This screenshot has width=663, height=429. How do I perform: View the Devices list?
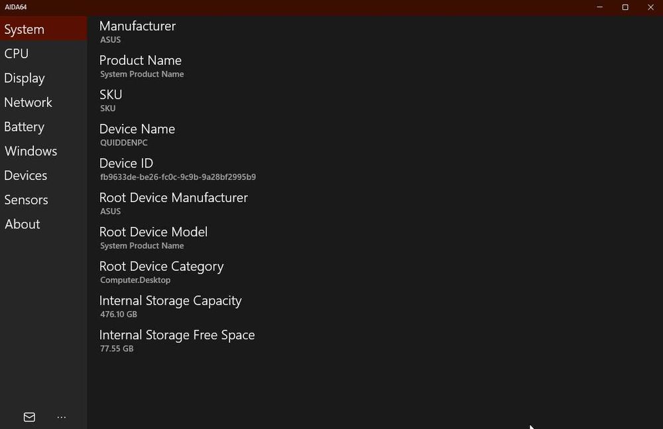click(x=25, y=175)
